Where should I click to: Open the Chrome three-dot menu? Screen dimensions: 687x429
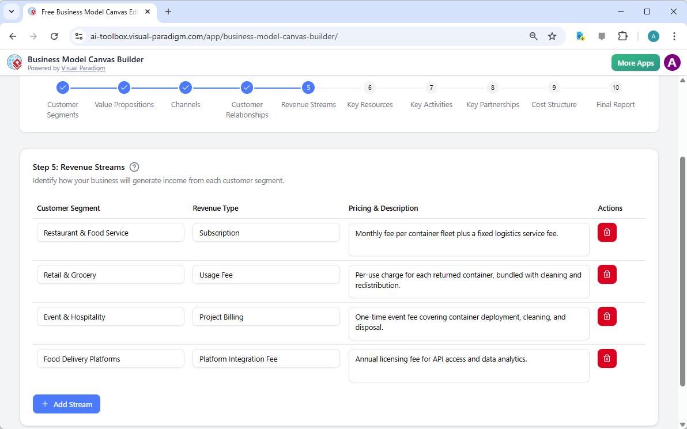674,36
